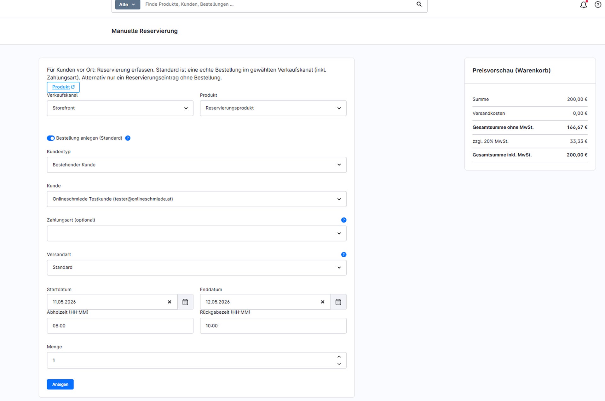The height and width of the screenshot is (401, 605).
Task: Click the search magnifier icon
Action: tap(419, 4)
